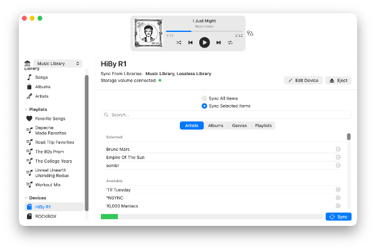Open Songs in the sidebar
Viewport: 376px width, 251px height.
41,78
